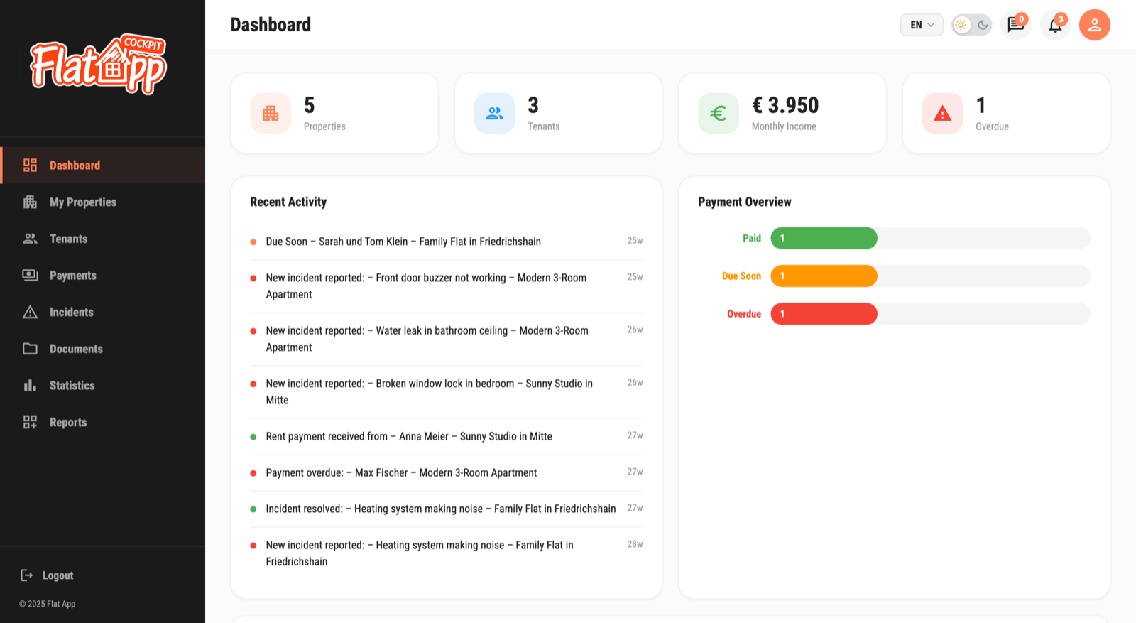This screenshot has height=623, width=1136.
Task: Click the green Paid progress bar
Action: (824, 238)
